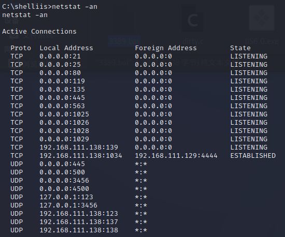Viewport: 285px width, 237px height.
Task: Click local address 0.0.0.0:21
Action: coord(60,56)
